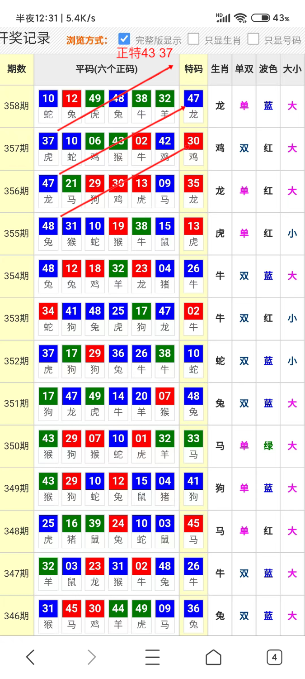305x679 pixels.
Task: Click the 平码(六个正码) header
Action: [107, 69]
